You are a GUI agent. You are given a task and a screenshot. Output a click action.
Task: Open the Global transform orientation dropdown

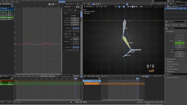[118, 4]
